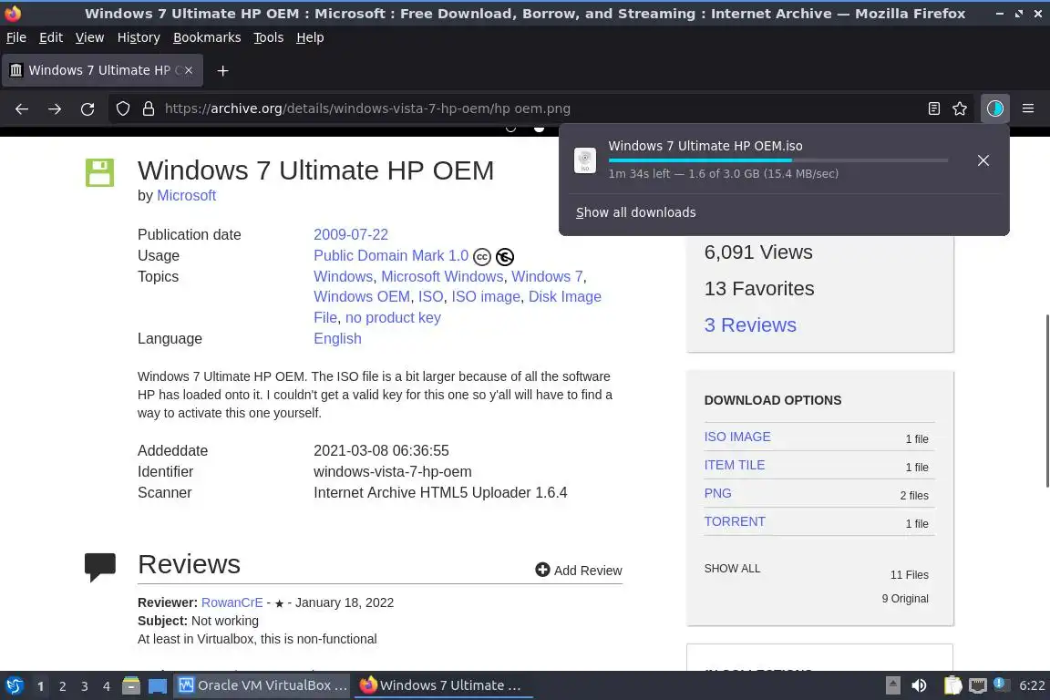The height and width of the screenshot is (700, 1050).
Task: Expand ITEM TILE download option
Action: (x=734, y=465)
